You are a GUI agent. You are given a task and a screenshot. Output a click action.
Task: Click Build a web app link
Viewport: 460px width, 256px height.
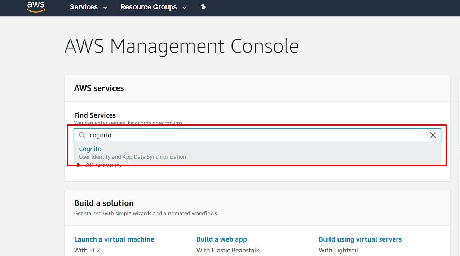point(222,239)
